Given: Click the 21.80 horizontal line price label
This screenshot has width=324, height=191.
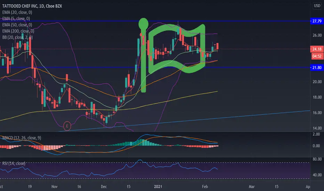Looking at the screenshot, I should (x=317, y=67).
